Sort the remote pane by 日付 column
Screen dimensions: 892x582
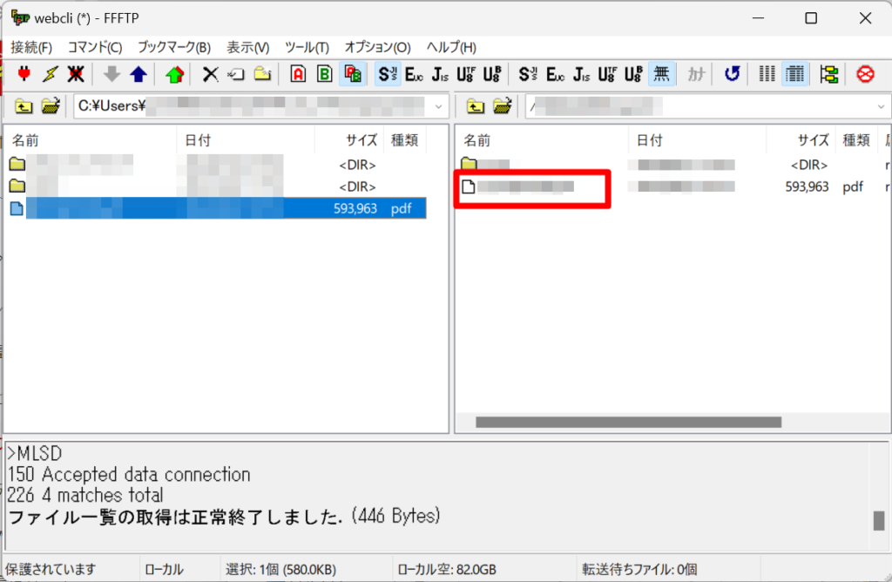(x=698, y=140)
